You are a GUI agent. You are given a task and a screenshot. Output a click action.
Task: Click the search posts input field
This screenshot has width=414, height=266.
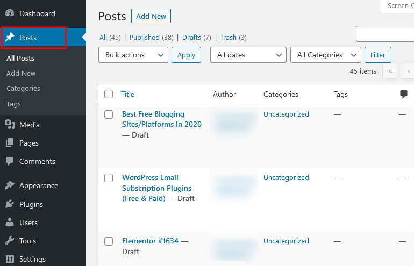point(385,34)
